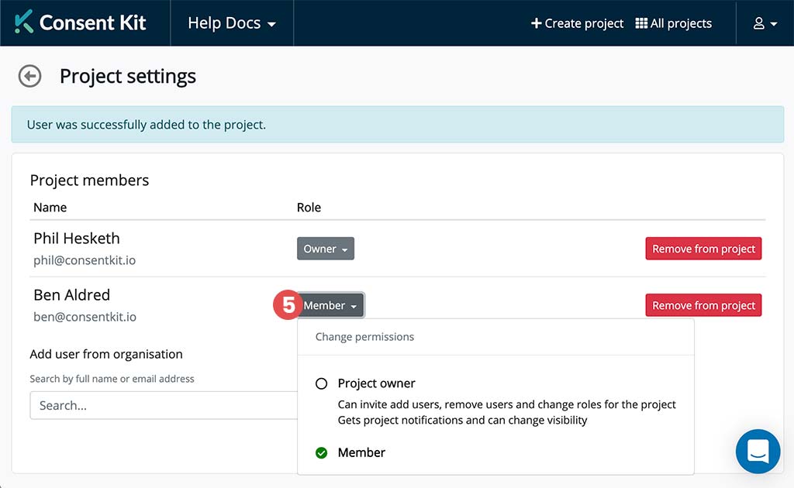794x488 pixels.
Task: Click the Change permissions menu header
Action: 364,337
